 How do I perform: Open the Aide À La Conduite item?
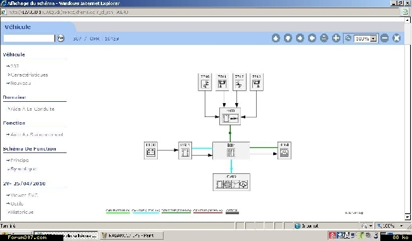[32, 109]
